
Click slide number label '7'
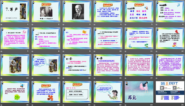click(28, 51)
